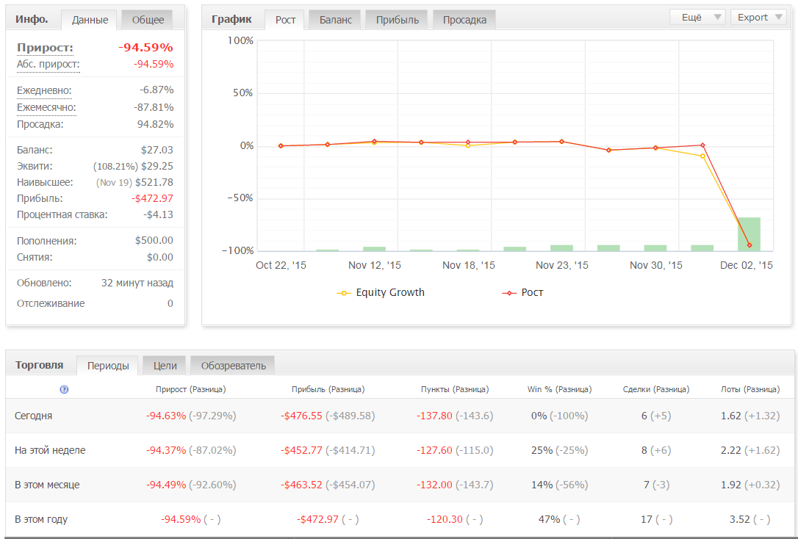Click the Прирост (Разница) column header
This screenshot has width=798, height=539.
191,389
